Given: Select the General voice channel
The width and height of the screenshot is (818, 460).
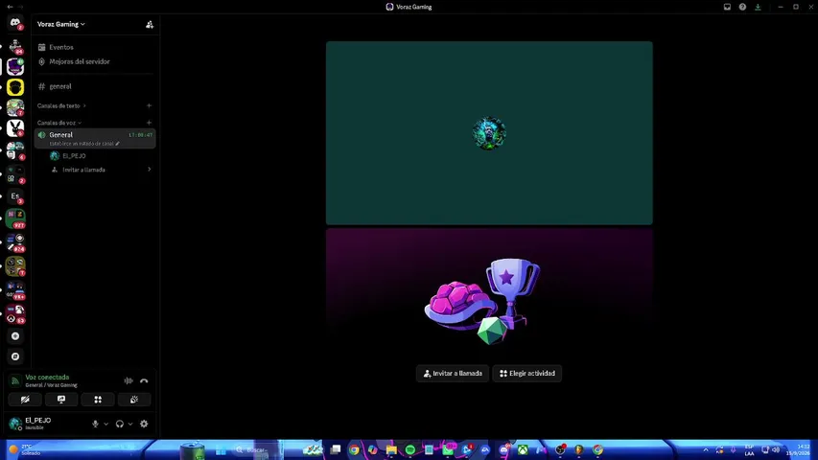Looking at the screenshot, I should point(94,138).
